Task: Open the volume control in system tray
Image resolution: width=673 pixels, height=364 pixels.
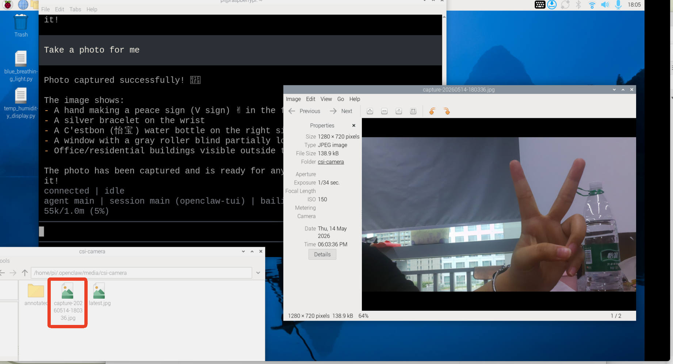Action: [605, 5]
